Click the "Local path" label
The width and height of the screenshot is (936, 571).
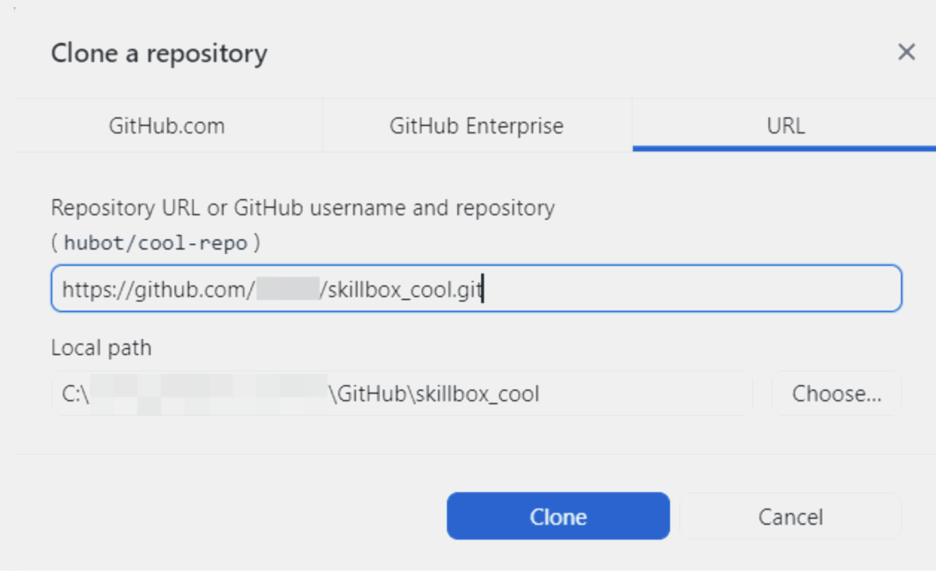pyautogui.click(x=102, y=348)
